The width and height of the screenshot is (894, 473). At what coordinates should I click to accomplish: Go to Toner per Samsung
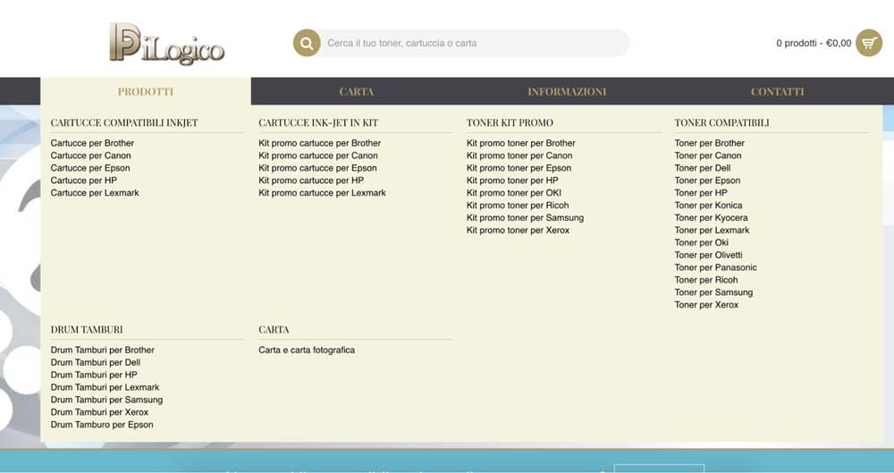713,292
